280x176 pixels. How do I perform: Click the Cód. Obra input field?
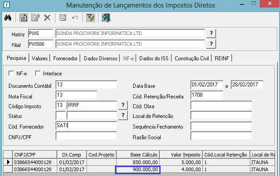pyautogui.click(x=221, y=105)
